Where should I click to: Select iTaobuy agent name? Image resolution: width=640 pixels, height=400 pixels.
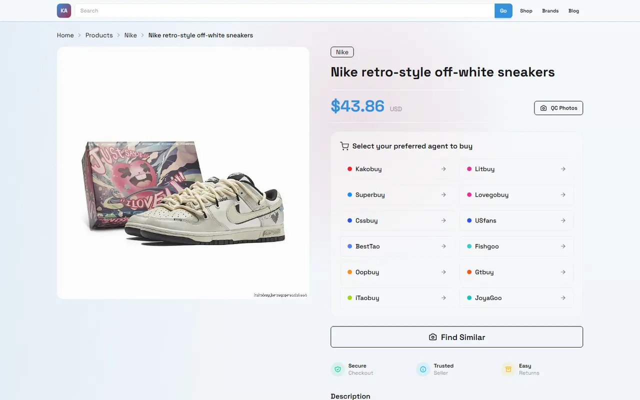tap(367, 298)
